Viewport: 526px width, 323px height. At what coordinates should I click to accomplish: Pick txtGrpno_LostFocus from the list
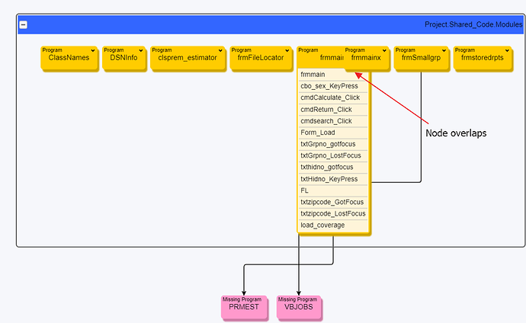click(332, 155)
